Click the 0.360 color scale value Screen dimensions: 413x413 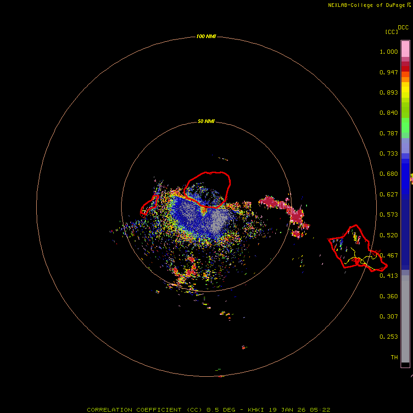click(x=389, y=296)
